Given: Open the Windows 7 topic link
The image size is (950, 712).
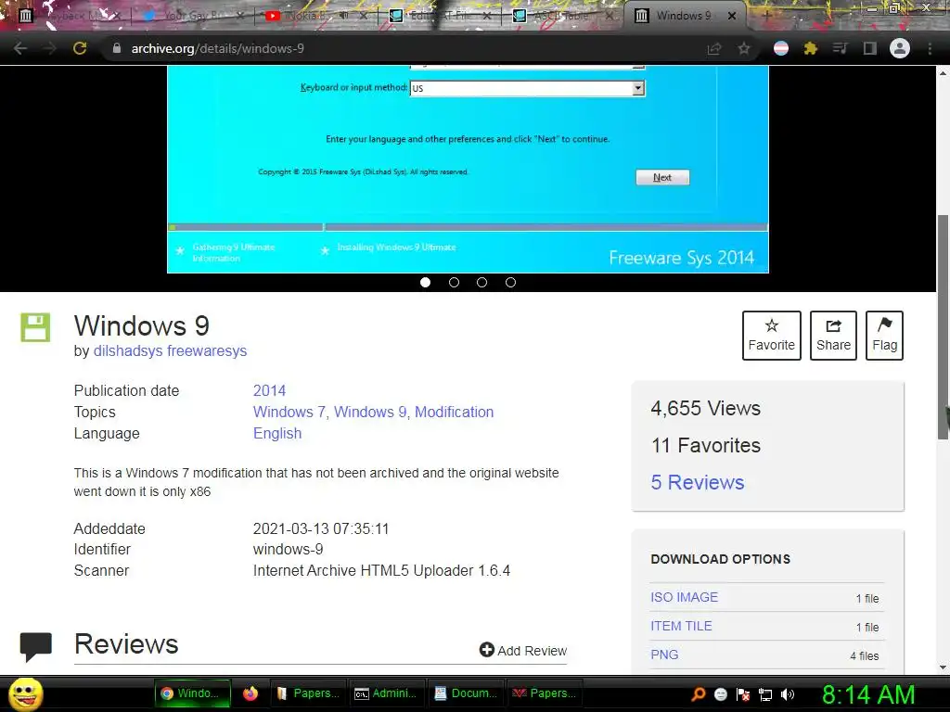Looking at the screenshot, I should point(289,412).
